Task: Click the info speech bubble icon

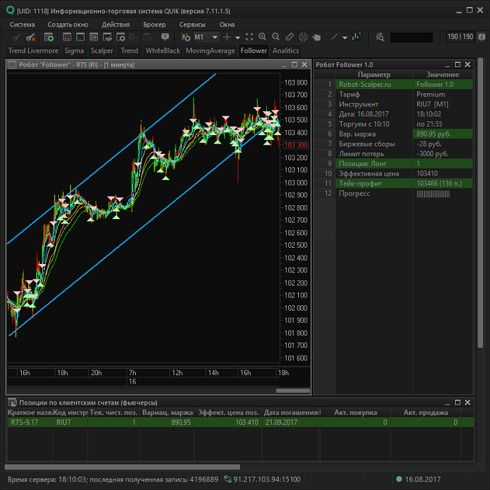Action: (482, 37)
